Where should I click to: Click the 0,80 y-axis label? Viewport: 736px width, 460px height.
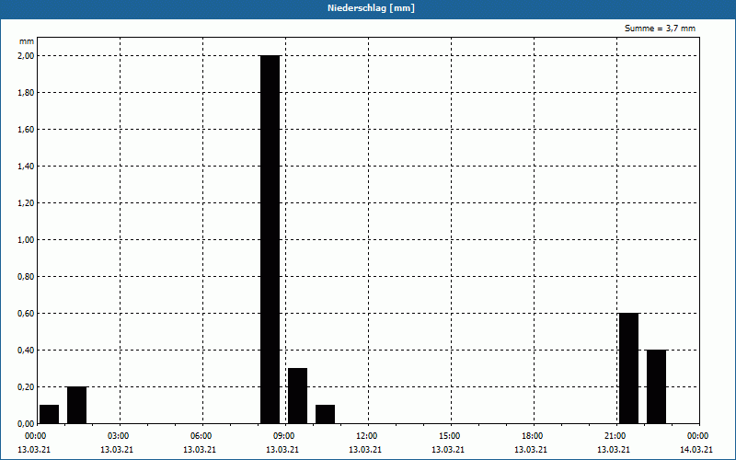pyautogui.click(x=26, y=277)
